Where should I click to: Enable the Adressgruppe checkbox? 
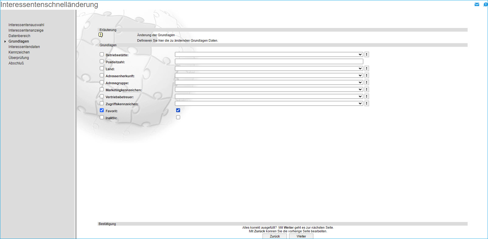(x=102, y=82)
